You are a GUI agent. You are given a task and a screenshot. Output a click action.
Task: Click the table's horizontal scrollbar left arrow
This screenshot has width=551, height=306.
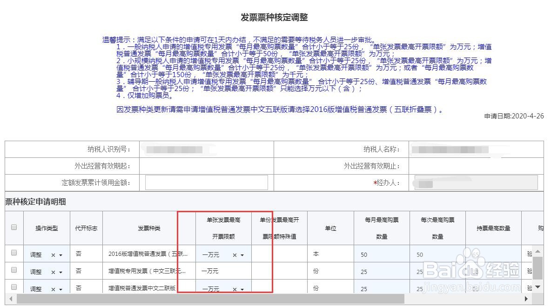coord(11,299)
